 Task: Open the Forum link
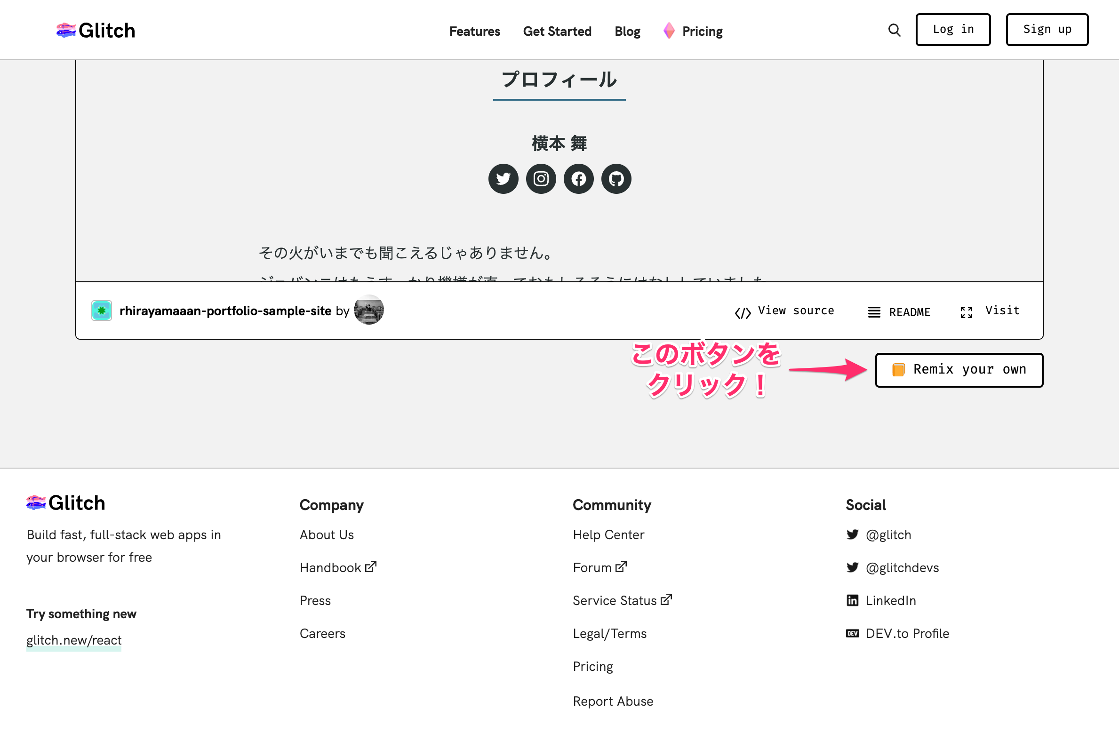592,567
